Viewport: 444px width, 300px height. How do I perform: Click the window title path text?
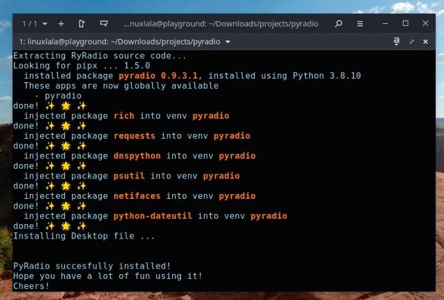coord(221,24)
